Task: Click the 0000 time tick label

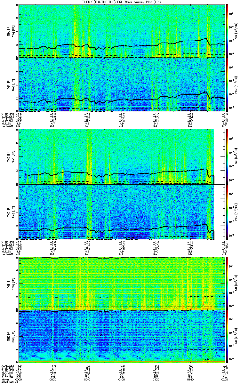Action: pos(19,380)
